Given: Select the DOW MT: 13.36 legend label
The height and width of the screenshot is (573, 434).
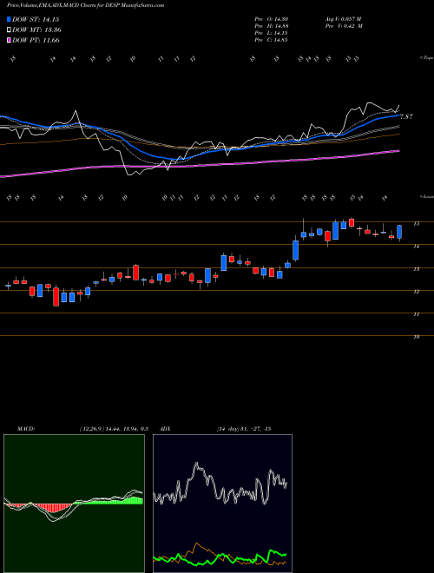Looking at the screenshot, I should [x=36, y=30].
